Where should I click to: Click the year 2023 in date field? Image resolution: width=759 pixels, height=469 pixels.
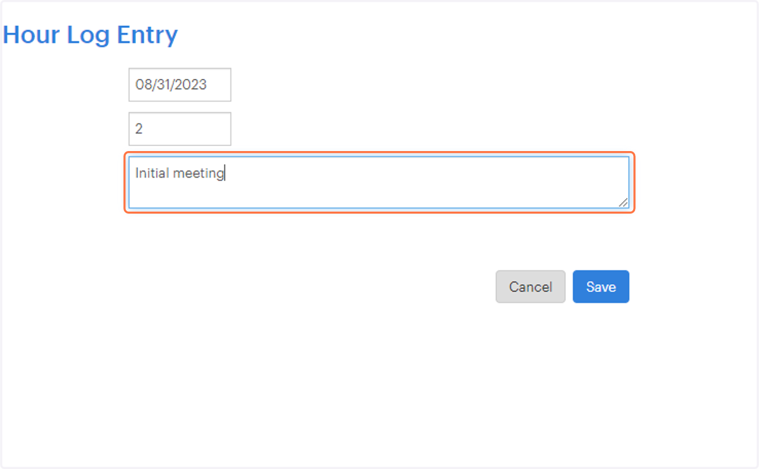coord(192,85)
